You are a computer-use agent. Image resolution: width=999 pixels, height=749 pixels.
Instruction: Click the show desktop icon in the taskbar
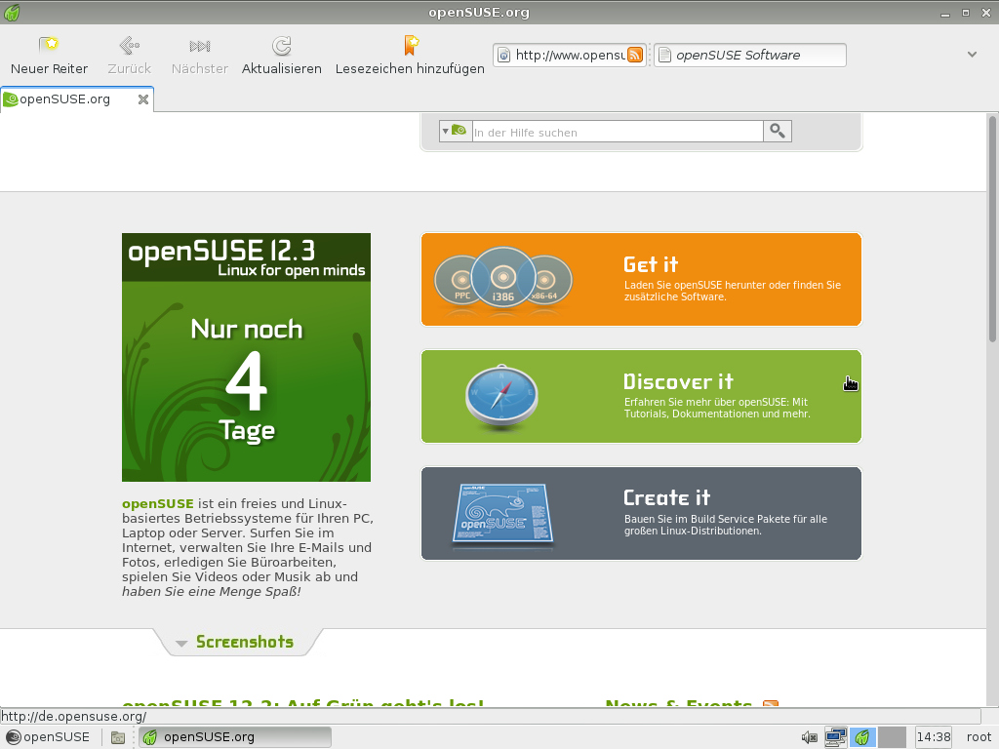click(x=118, y=737)
